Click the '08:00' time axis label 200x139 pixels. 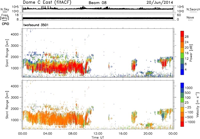pyautogui.click(x=73, y=134)
